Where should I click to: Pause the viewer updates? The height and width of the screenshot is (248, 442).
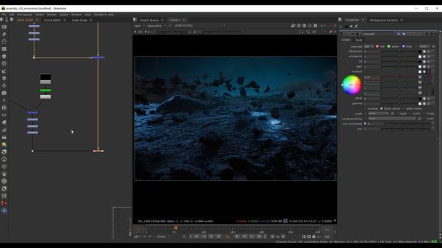316,25
